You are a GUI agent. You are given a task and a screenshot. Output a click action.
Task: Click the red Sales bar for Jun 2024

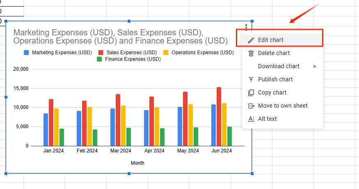pyautogui.click(x=219, y=117)
